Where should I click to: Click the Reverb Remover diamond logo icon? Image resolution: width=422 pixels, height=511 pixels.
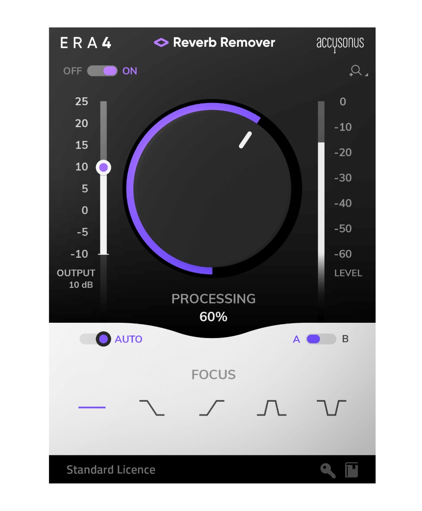161,42
